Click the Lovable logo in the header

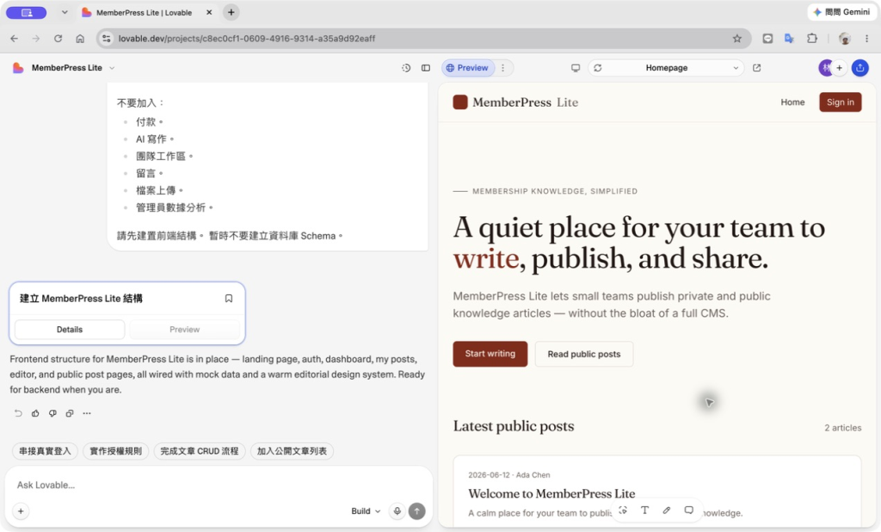(x=18, y=68)
